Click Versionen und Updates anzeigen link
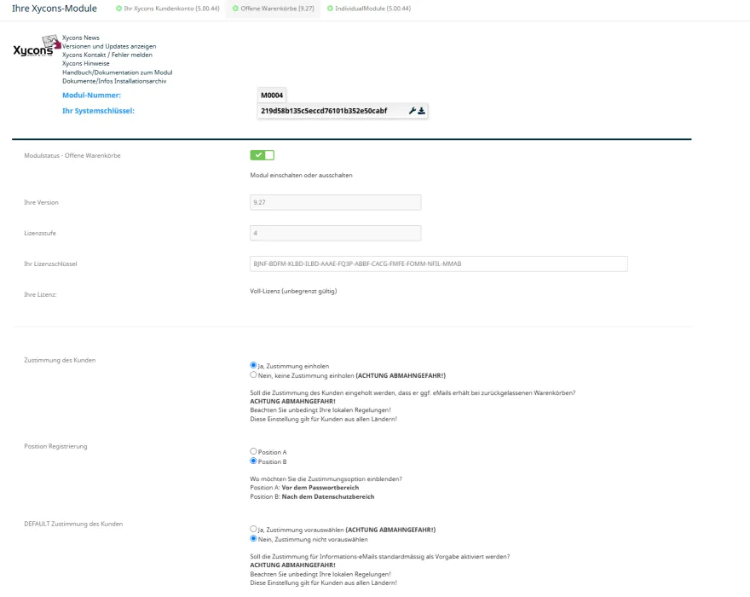 (x=109, y=46)
